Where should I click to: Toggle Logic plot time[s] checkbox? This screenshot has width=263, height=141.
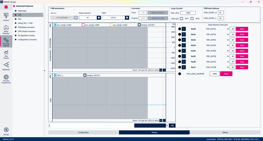coord(85,75)
